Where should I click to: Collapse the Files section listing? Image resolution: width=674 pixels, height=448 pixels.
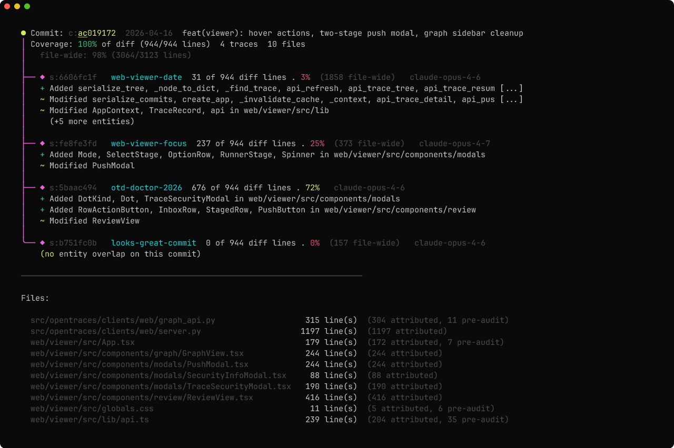[x=35, y=298]
